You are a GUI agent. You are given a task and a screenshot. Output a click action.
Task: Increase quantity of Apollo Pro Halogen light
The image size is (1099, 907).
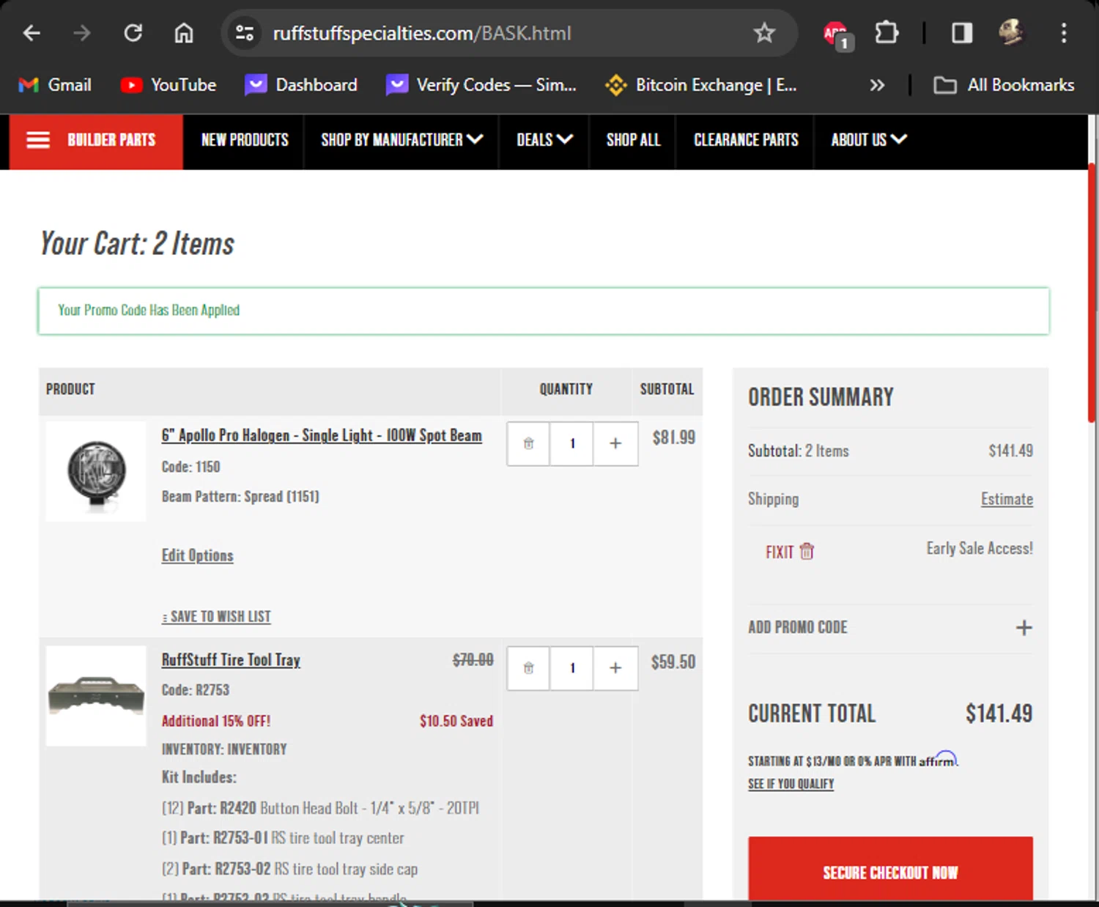pos(615,443)
